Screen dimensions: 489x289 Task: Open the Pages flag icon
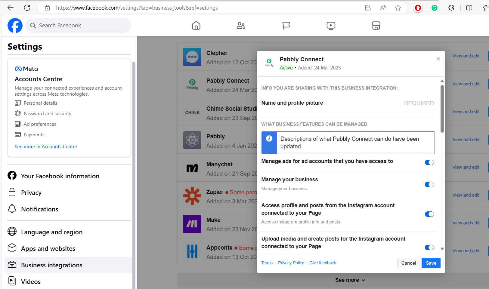286,26
